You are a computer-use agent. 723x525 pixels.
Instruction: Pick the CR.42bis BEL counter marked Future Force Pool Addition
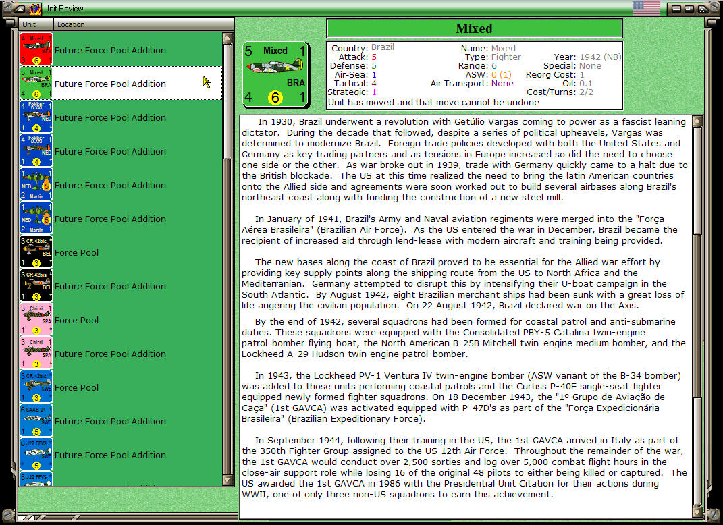(x=36, y=285)
